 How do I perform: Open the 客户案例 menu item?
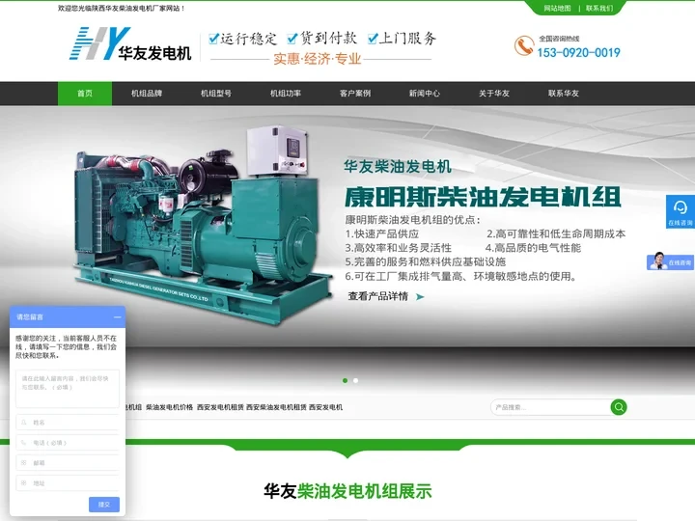(x=355, y=94)
